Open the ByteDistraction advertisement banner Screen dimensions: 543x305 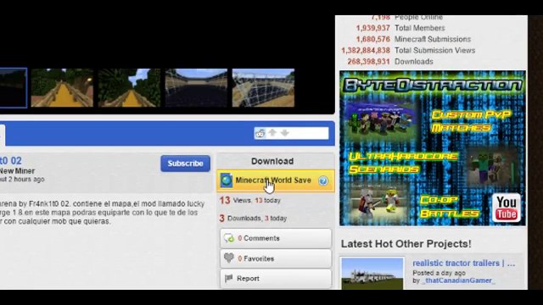click(x=433, y=148)
